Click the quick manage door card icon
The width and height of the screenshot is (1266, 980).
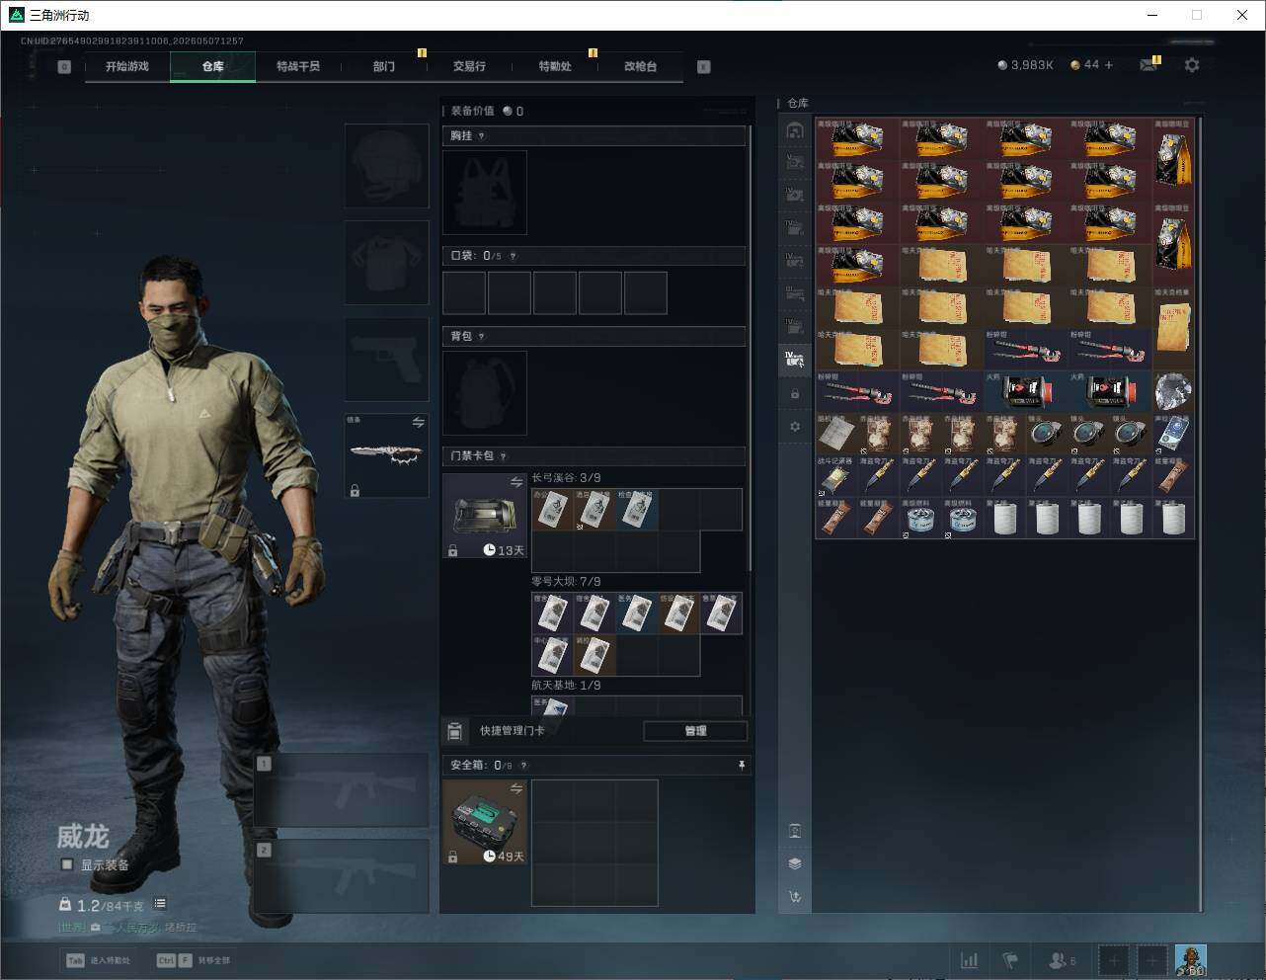click(455, 731)
